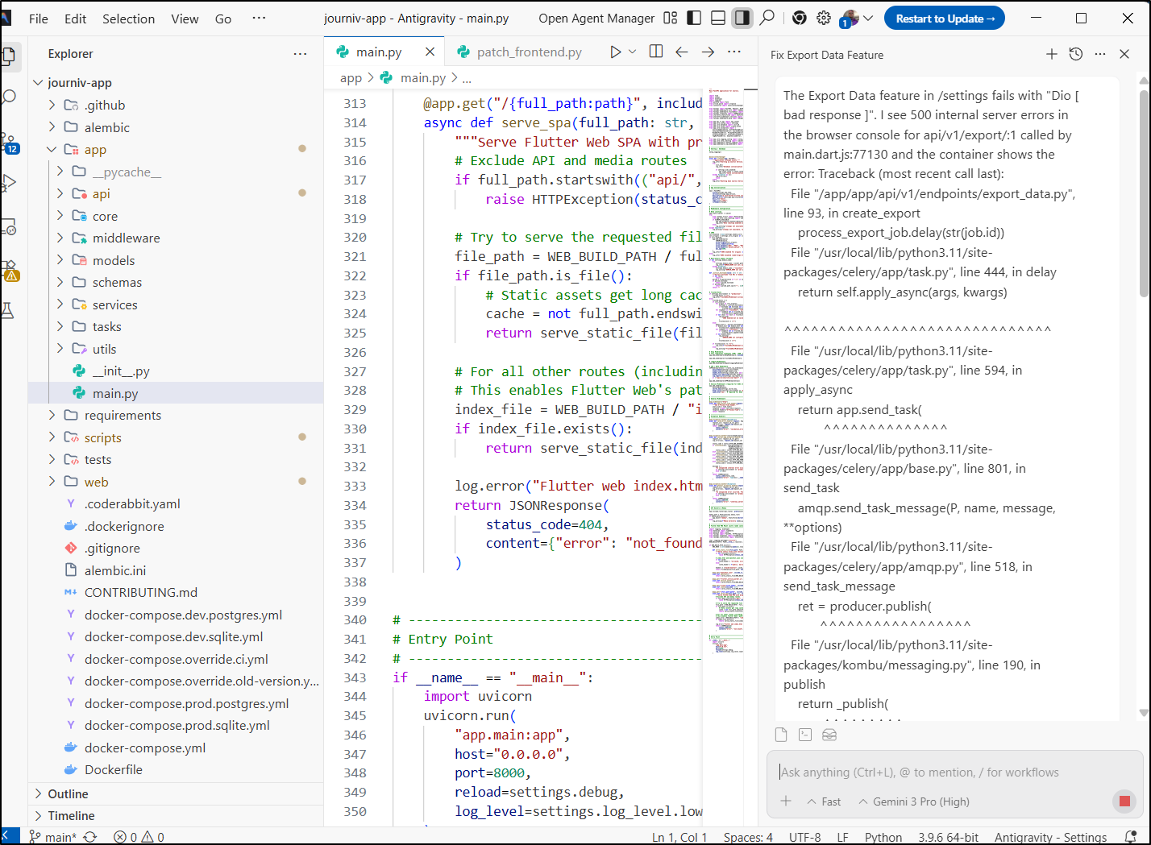The width and height of the screenshot is (1151, 845).
Task: Toggle the agent side panel
Action: (742, 18)
